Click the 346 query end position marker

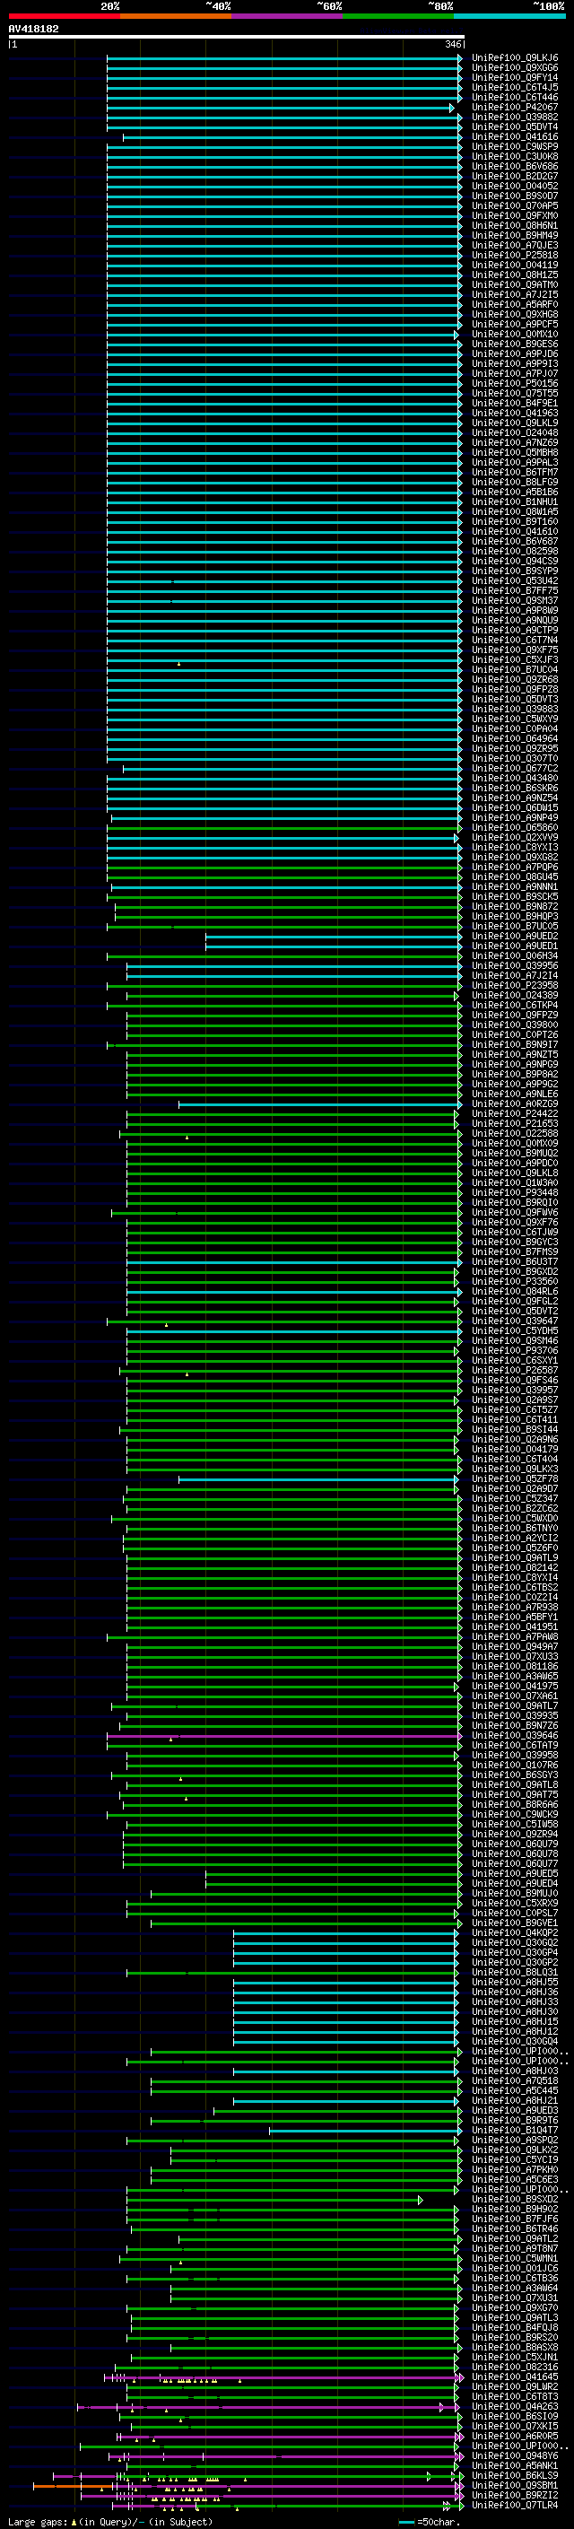[x=455, y=44]
